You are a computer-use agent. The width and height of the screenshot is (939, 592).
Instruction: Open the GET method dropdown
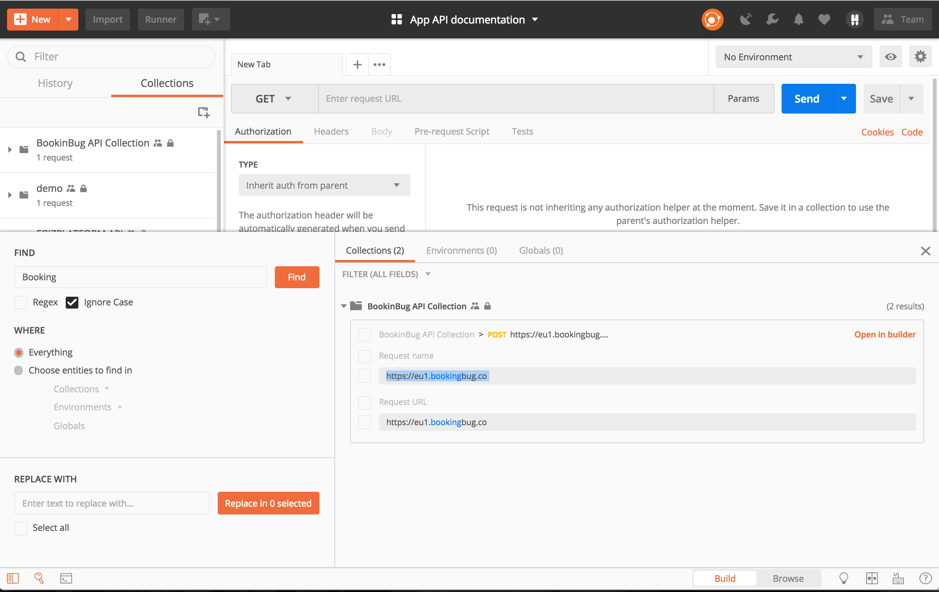pyautogui.click(x=274, y=99)
